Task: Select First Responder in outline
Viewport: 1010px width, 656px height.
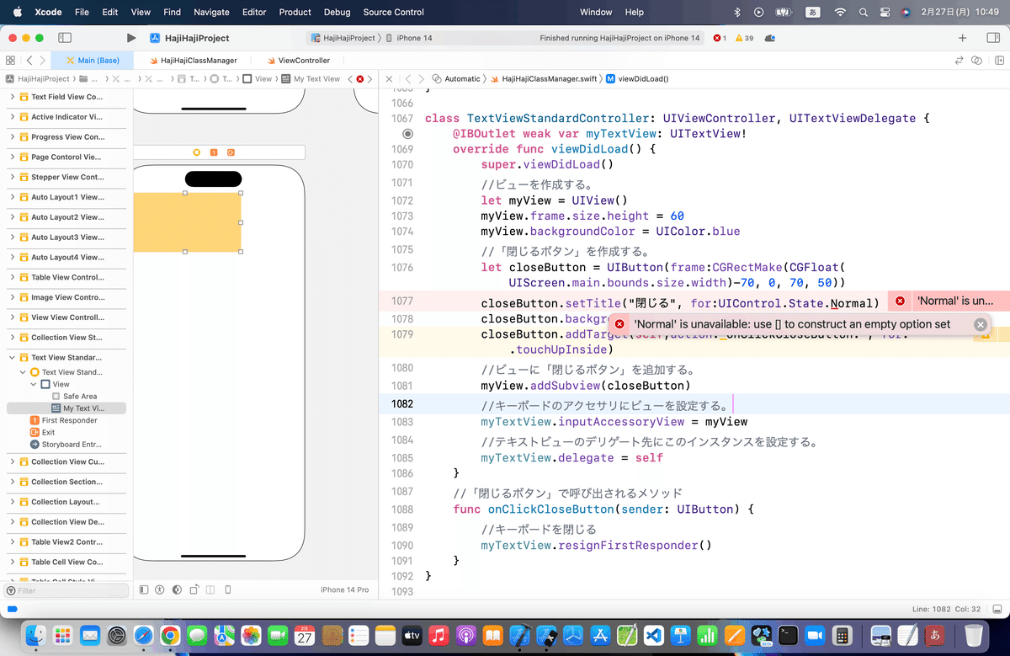Action: (63, 420)
